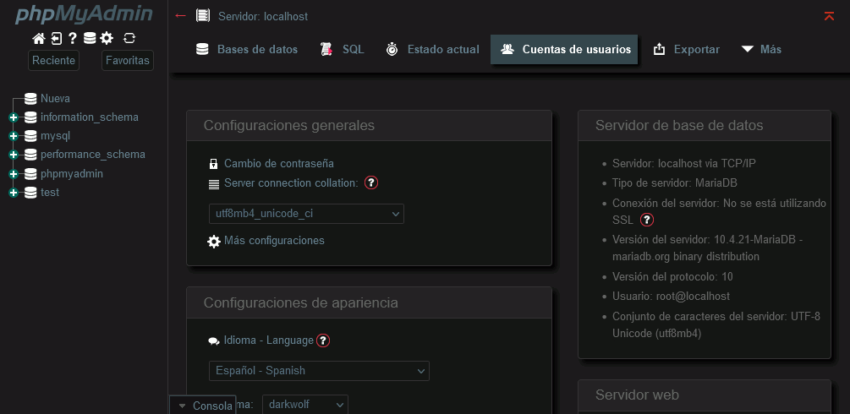Open the Cambio de contraseña link

point(279,163)
